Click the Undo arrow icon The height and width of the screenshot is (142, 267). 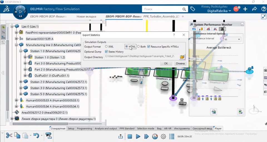(x=36, y=136)
